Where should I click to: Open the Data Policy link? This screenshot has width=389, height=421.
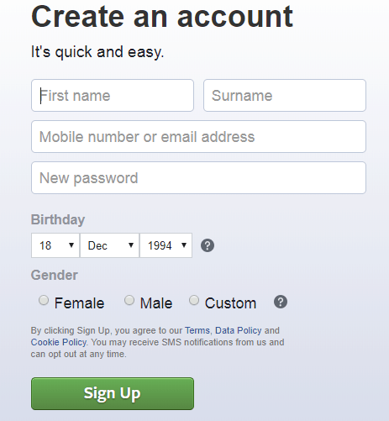(239, 330)
